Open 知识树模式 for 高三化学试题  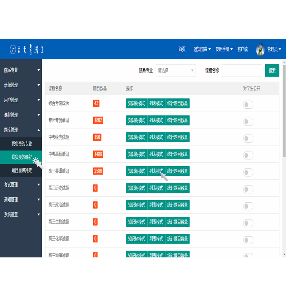coord(137,239)
